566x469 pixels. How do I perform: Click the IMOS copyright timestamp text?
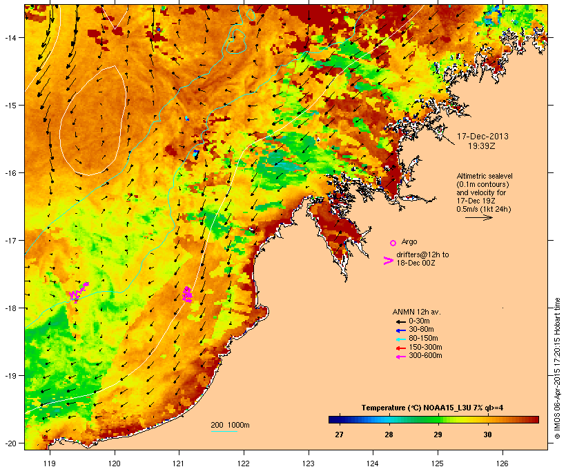pos(557,368)
